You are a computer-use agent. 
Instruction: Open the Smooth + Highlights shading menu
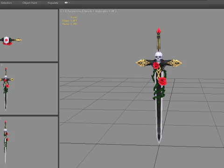tap(99, 11)
